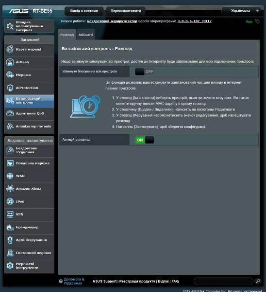Open firmware version 3.0.0.6.102_39112 link
The image size is (266, 292).
point(195,21)
